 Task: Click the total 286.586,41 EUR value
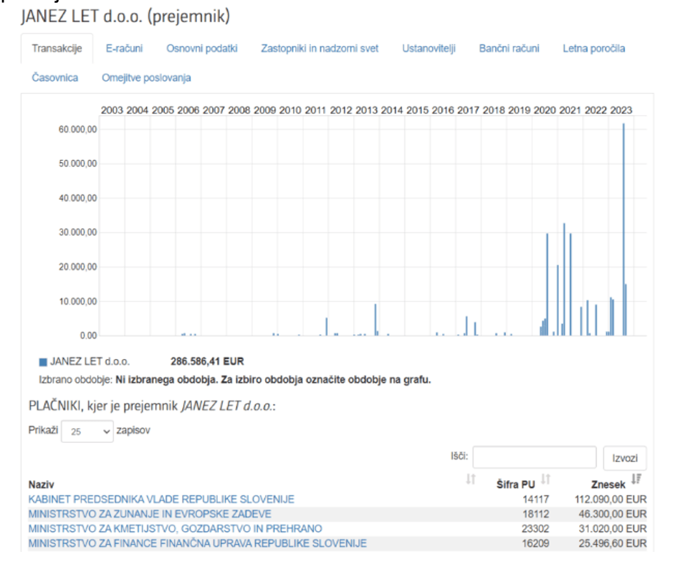click(x=207, y=361)
